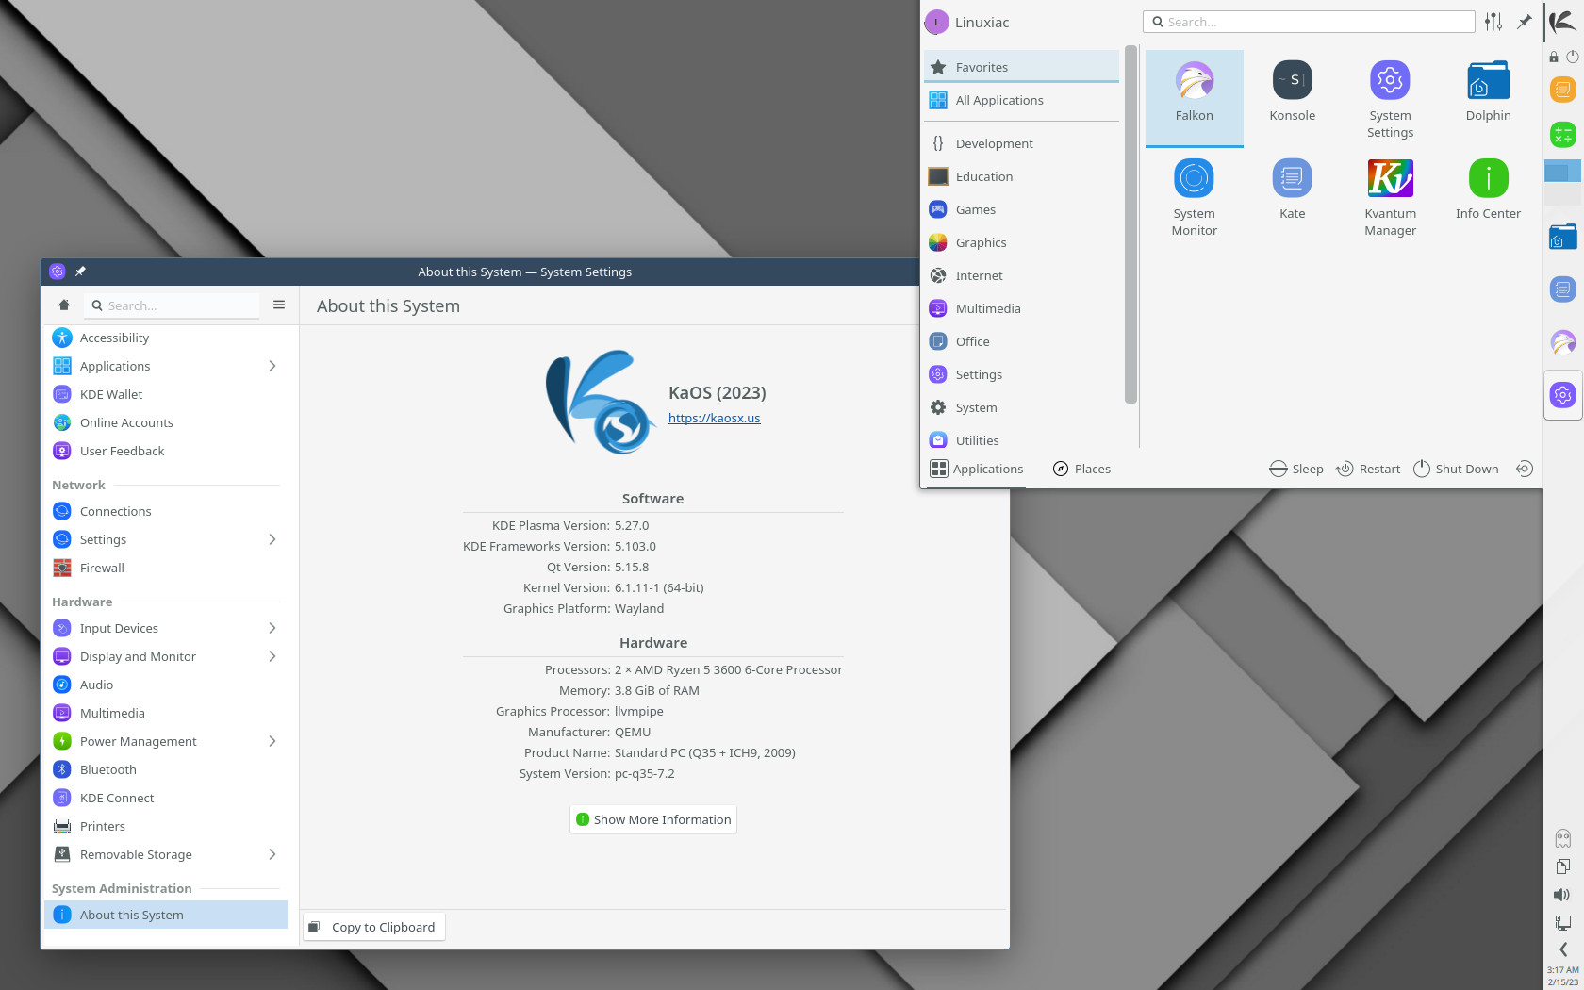Image resolution: width=1584 pixels, height=990 pixels.
Task: Open Dolphin from the side panel
Action: tap(1563, 237)
